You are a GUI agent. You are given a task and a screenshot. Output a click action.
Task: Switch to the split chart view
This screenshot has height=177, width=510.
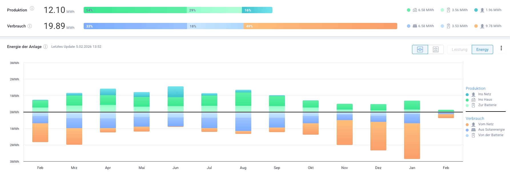point(435,49)
